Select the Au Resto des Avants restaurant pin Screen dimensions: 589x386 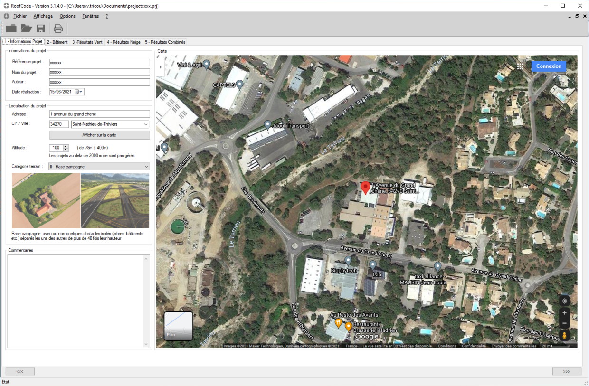point(338,323)
